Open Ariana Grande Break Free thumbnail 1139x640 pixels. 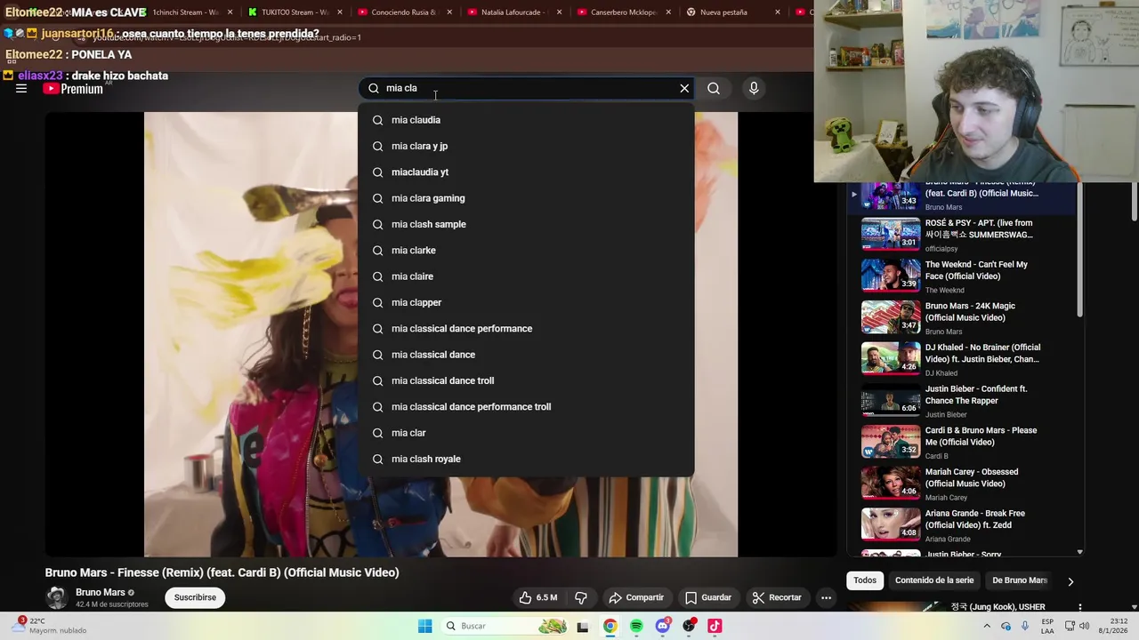coord(891,524)
